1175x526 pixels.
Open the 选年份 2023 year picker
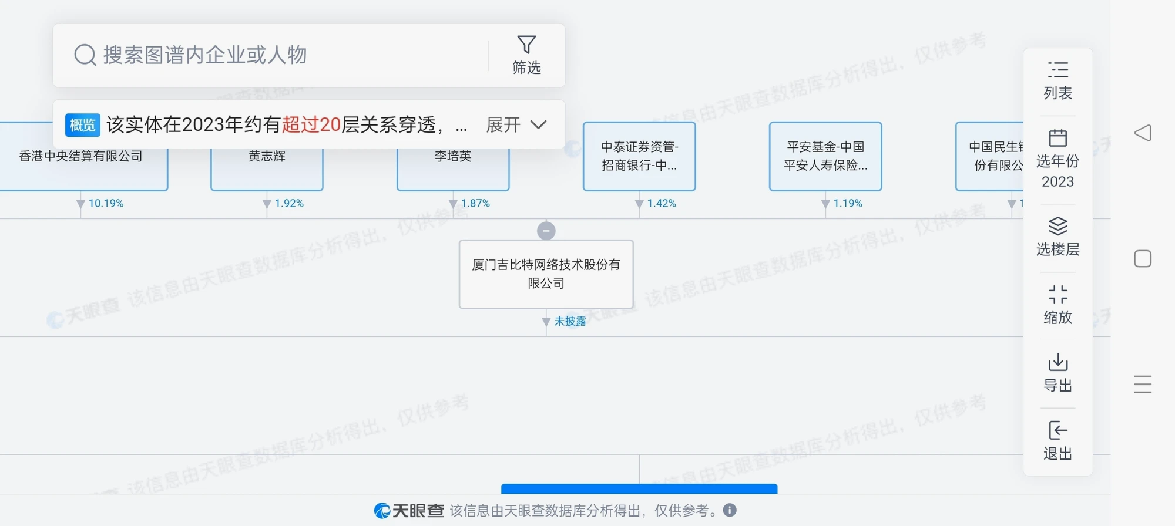point(1057,159)
